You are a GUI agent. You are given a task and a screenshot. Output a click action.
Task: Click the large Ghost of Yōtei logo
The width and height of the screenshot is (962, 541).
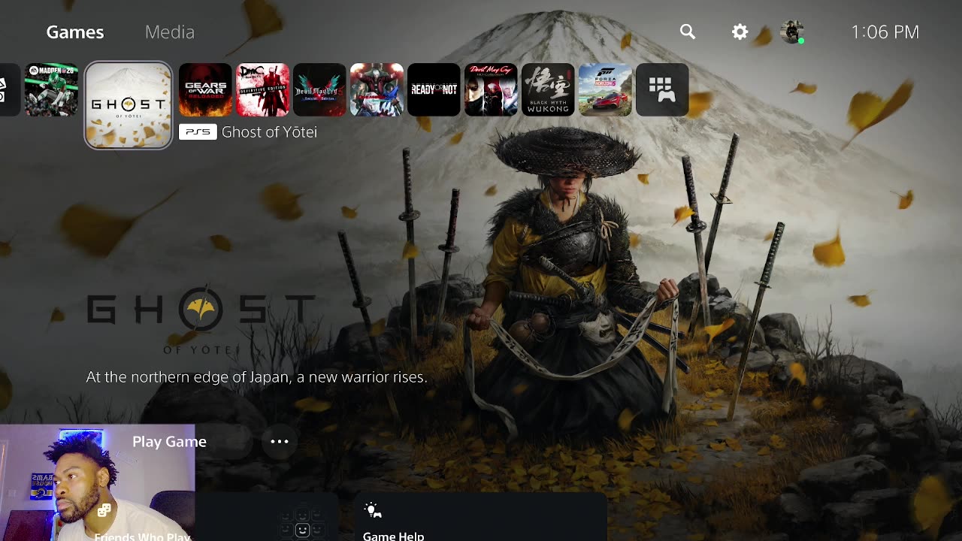click(201, 319)
